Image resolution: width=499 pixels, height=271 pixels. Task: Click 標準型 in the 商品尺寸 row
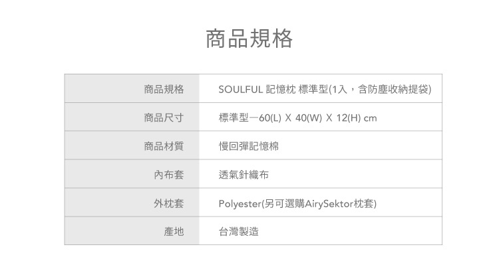234,118
